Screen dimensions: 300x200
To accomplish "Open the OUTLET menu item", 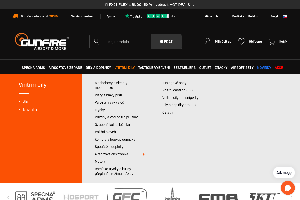I will [x=205, y=68].
